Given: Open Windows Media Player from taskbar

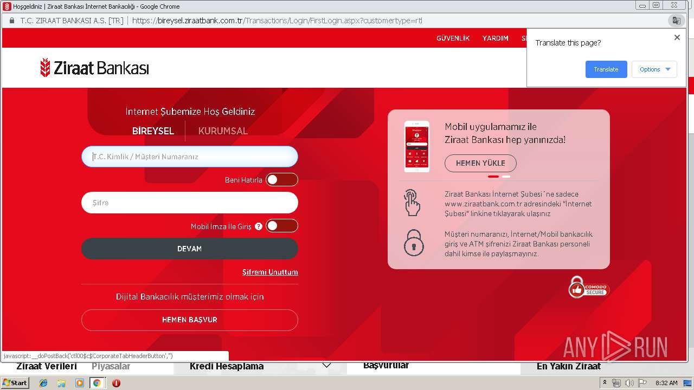Looking at the screenshot, I should pos(79,383).
